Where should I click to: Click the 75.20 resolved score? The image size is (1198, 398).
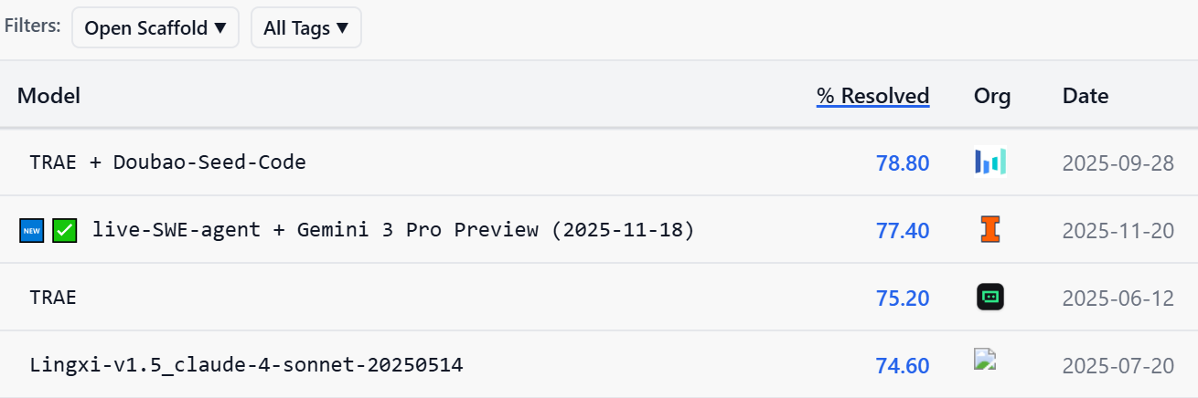903,298
